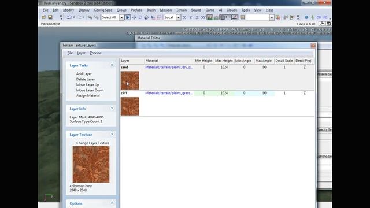The height and width of the screenshot is (208, 370).
Task: Bring the Material Editor window to front
Action: tap(149, 38)
